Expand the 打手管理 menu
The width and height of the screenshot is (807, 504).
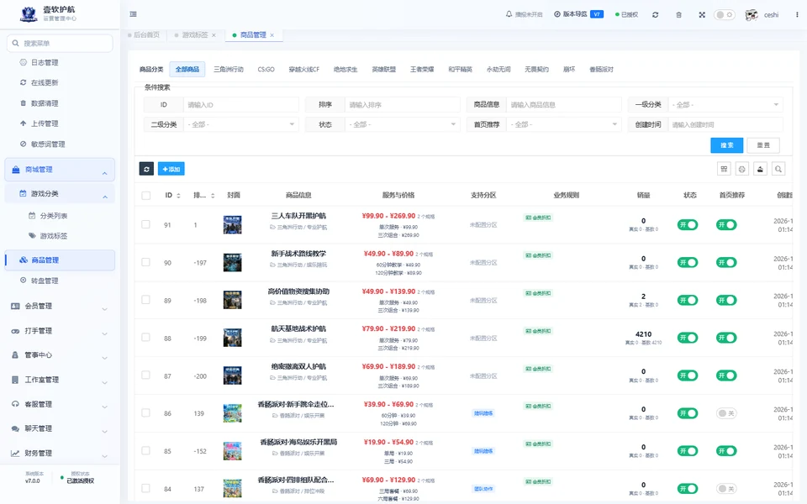(x=60, y=331)
